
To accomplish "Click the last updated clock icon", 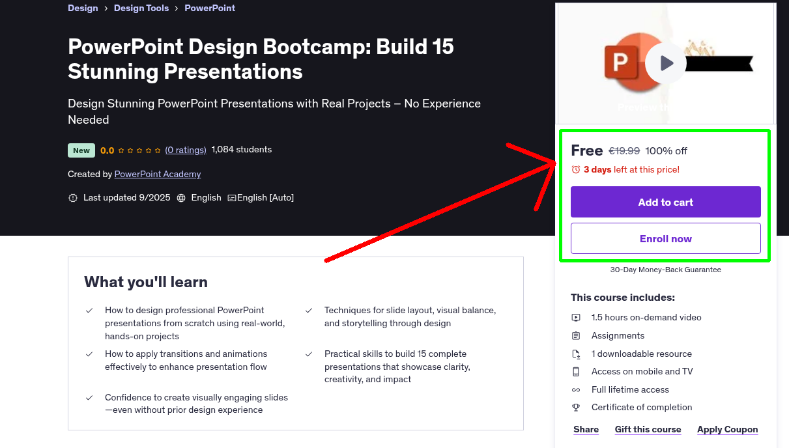I will (73, 198).
